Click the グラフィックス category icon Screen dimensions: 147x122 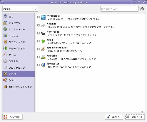point(5,42)
